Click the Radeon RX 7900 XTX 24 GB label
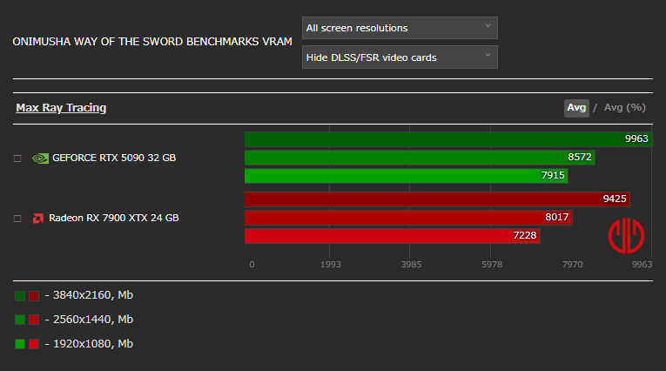The image size is (666, 371). click(114, 218)
